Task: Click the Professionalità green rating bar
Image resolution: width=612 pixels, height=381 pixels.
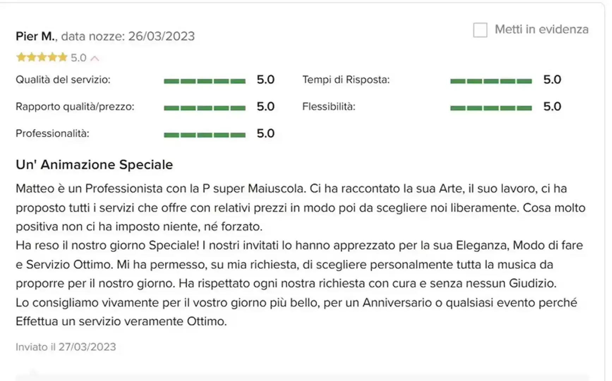Action: click(205, 135)
